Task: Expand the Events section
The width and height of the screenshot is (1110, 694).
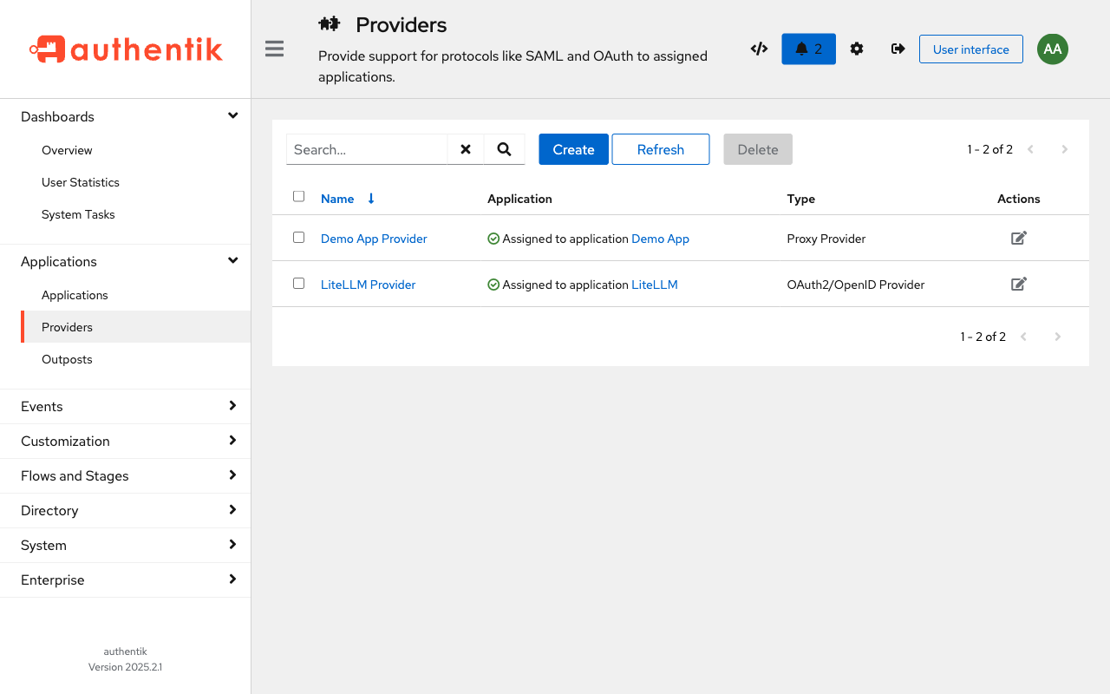Action: tap(125, 406)
